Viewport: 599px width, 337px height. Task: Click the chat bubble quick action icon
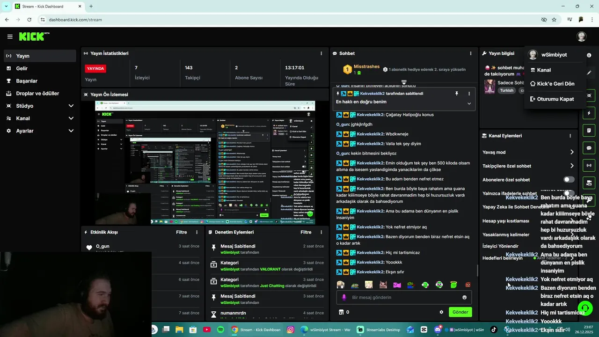click(x=589, y=148)
